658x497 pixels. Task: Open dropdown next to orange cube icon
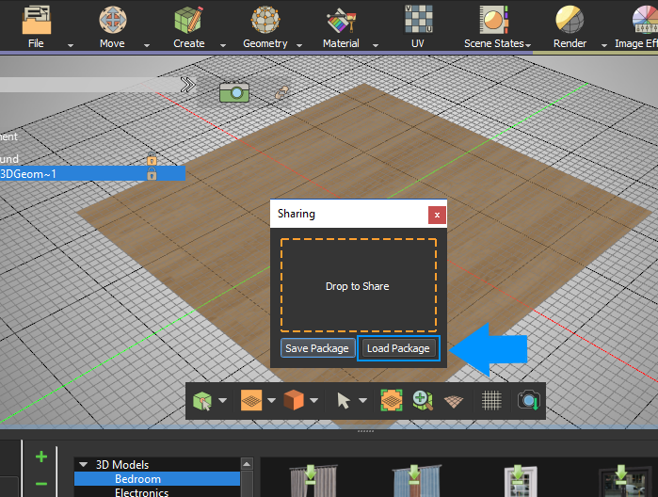pos(313,401)
